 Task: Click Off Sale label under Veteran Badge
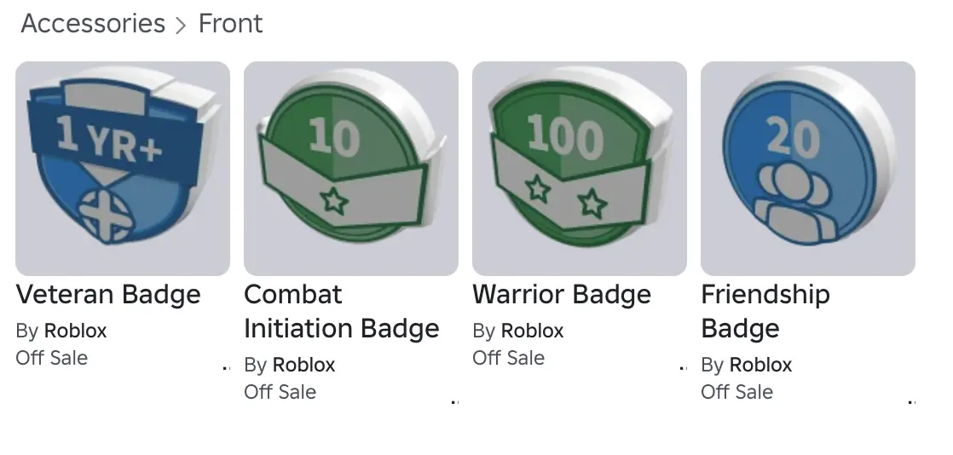click(52, 358)
